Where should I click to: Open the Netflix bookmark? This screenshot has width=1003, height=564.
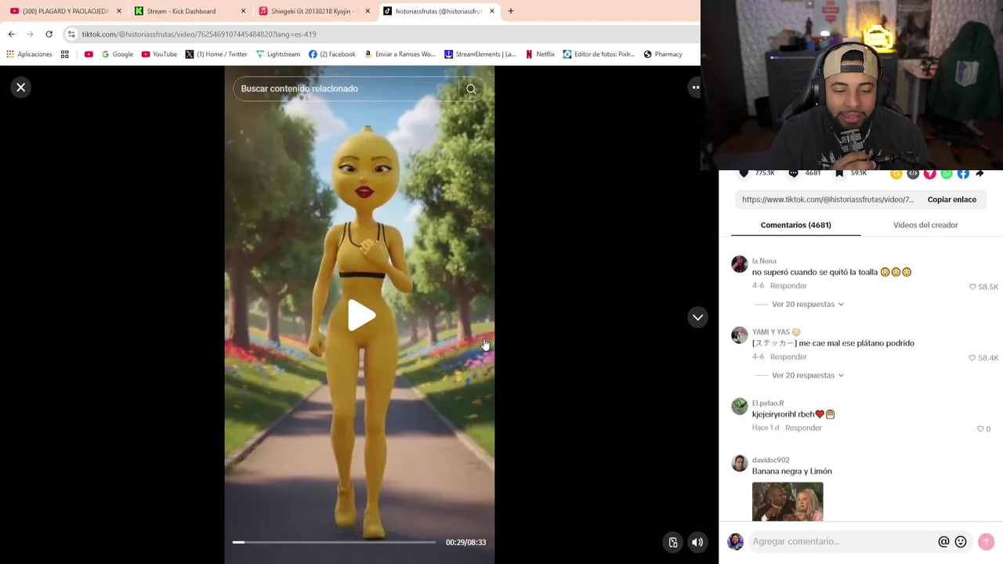pyautogui.click(x=540, y=55)
